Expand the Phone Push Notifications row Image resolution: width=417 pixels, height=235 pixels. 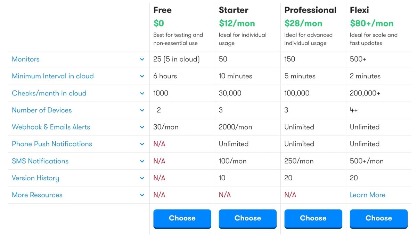[142, 144]
